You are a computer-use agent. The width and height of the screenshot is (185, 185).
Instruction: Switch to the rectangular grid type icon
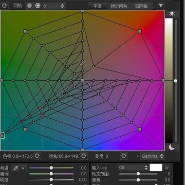coord(30,6)
